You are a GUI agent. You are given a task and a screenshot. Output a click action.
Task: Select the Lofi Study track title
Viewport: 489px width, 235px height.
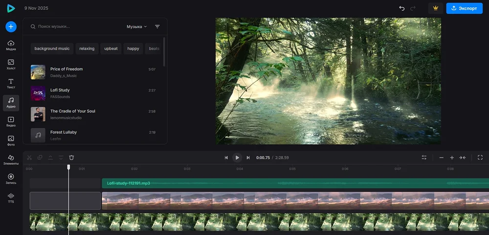[x=60, y=90]
